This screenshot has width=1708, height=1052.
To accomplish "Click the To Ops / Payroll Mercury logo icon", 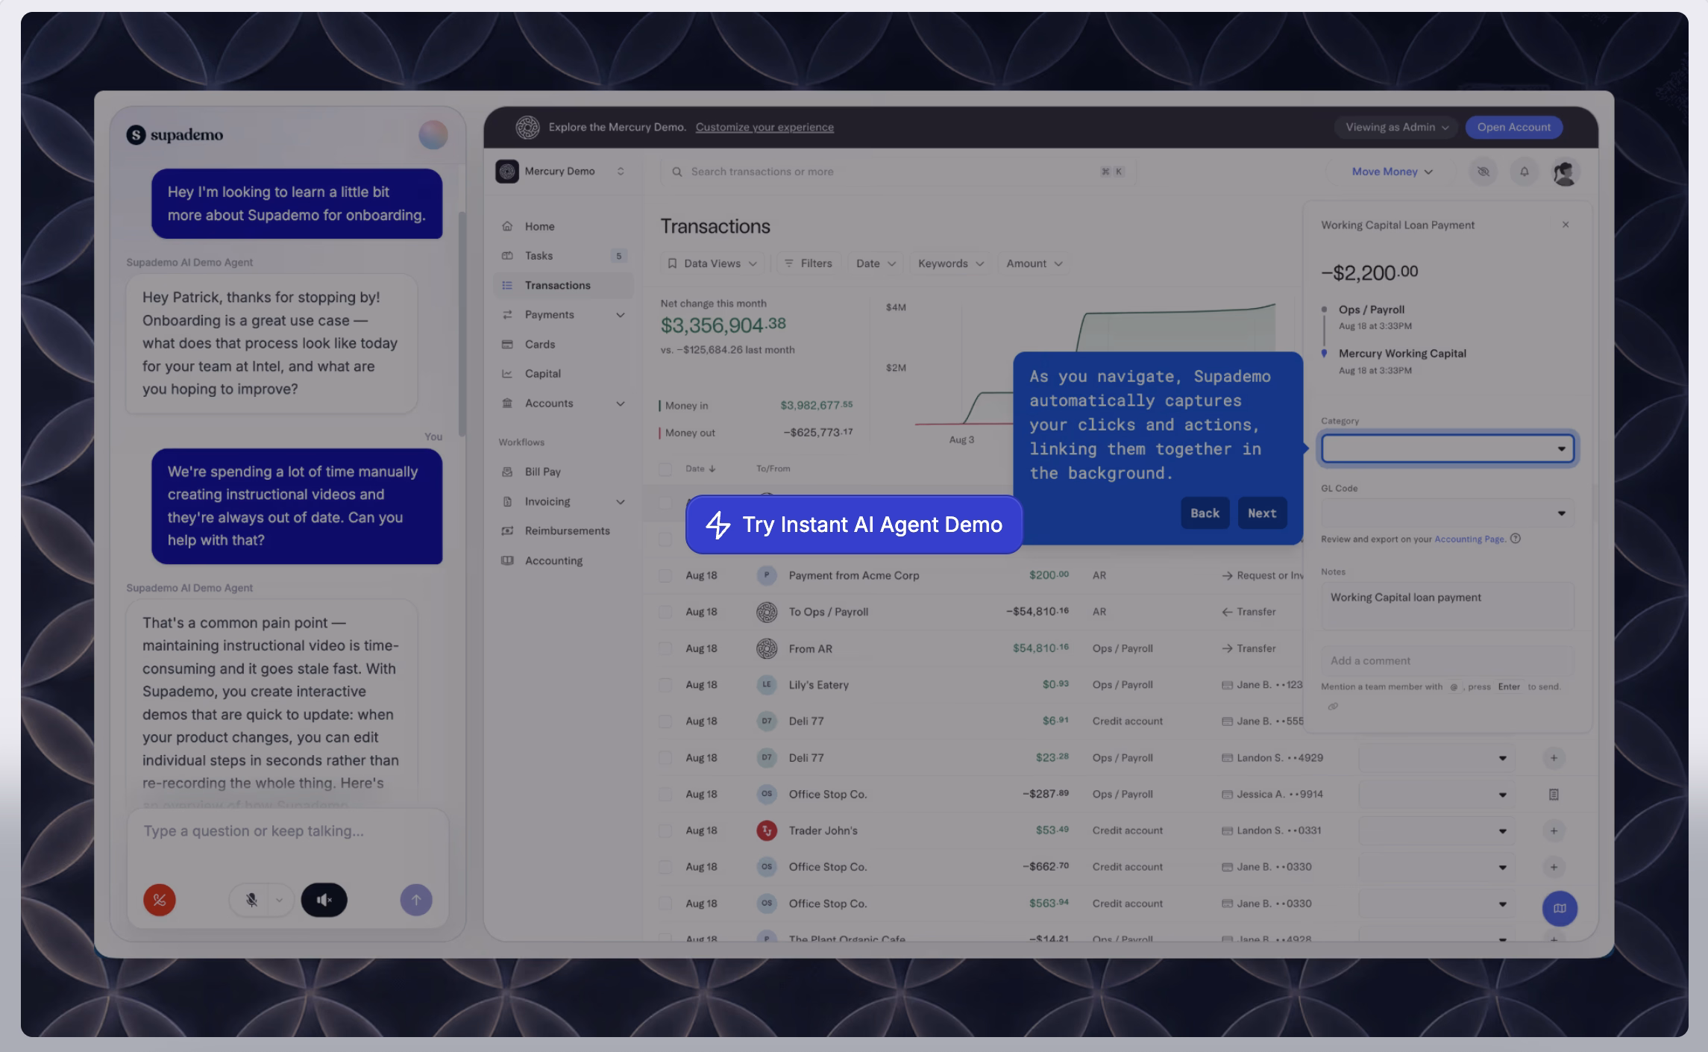I will click(767, 612).
